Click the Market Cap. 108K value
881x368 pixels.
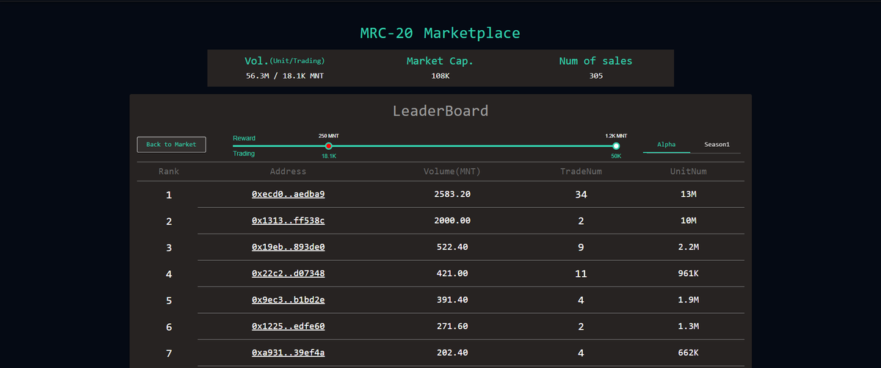(440, 76)
